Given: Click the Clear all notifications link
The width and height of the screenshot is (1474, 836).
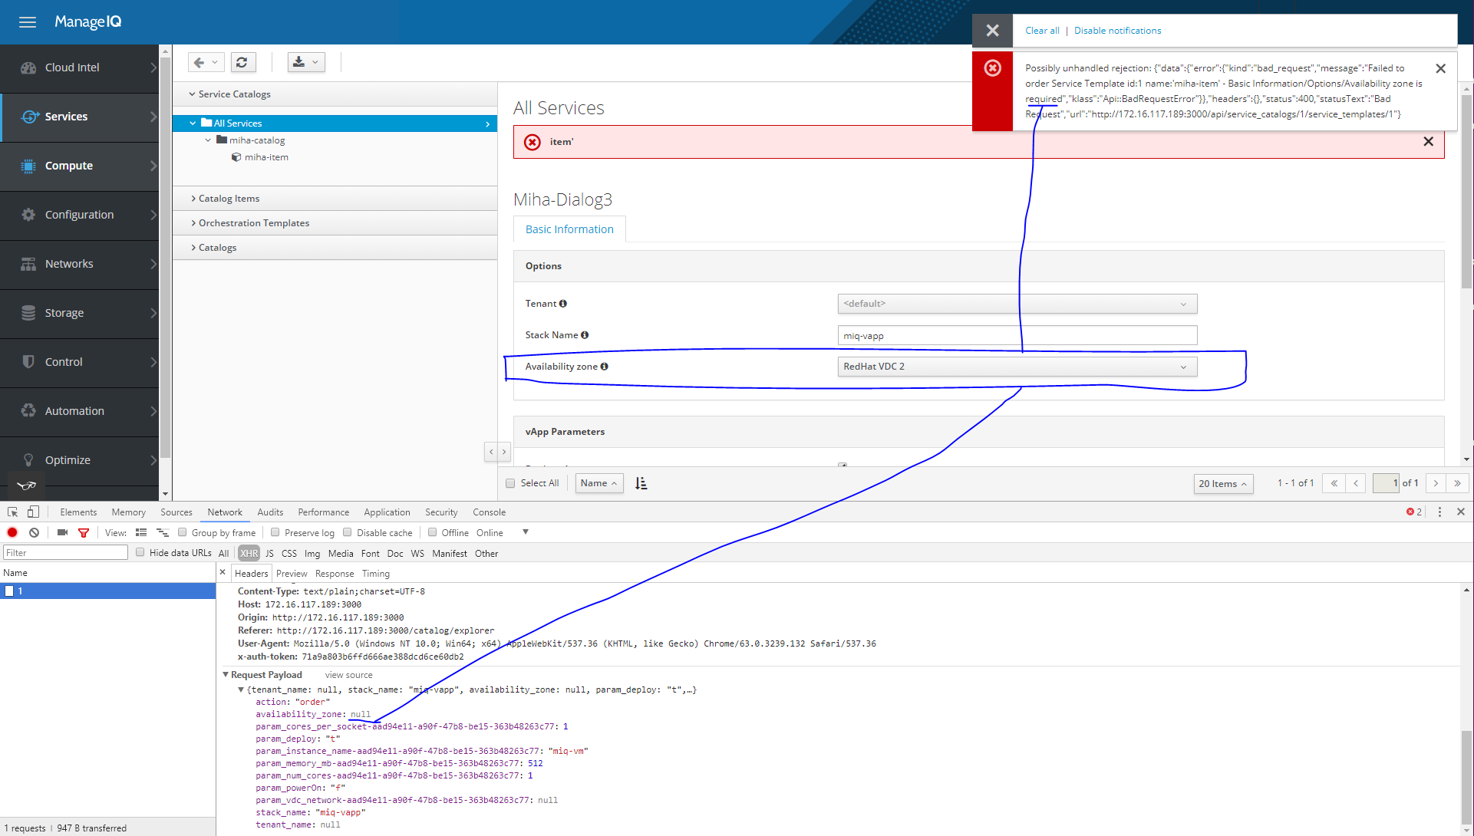Looking at the screenshot, I should point(1041,30).
